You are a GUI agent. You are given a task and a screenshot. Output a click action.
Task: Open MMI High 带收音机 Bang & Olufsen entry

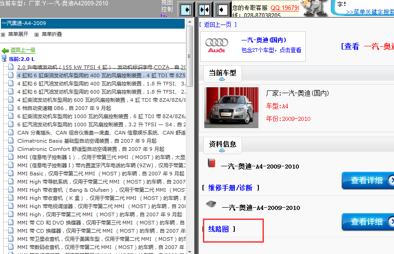[x=101, y=190]
